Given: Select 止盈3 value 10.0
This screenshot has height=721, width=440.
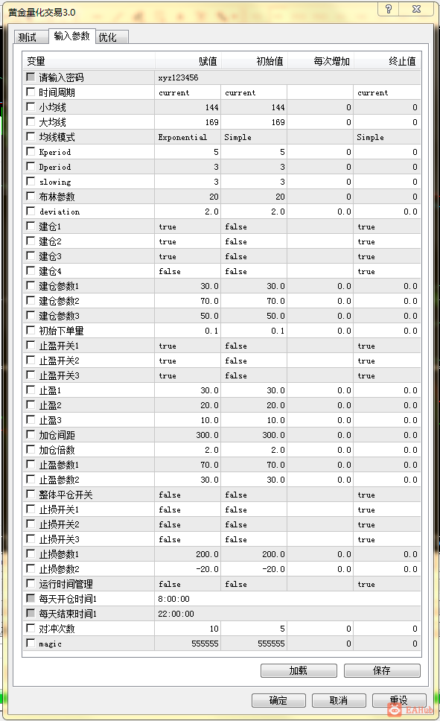Looking at the screenshot, I should pyautogui.click(x=188, y=420).
